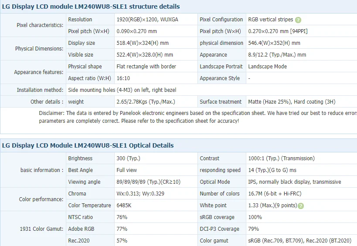This screenshot has width=357, height=246.
Task: Click the 0.090×0.270 mm pixel pitch value
Action: pos(136,31)
